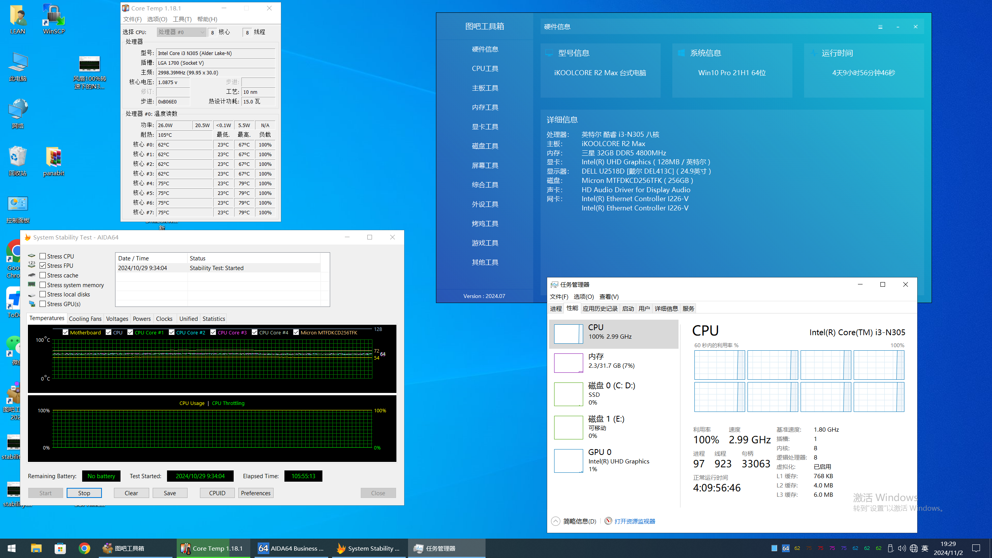The height and width of the screenshot is (558, 992).
Task: Toggle CPU Core #4 graph checkbox
Action: click(255, 332)
